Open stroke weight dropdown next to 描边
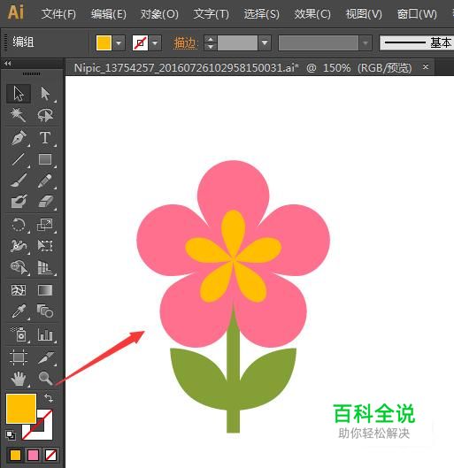This screenshot has width=454, height=468. tap(265, 43)
